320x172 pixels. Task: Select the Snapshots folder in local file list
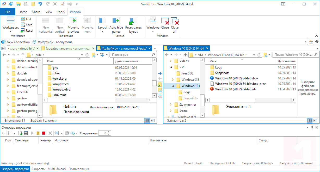pyautogui.click(x=222, y=73)
